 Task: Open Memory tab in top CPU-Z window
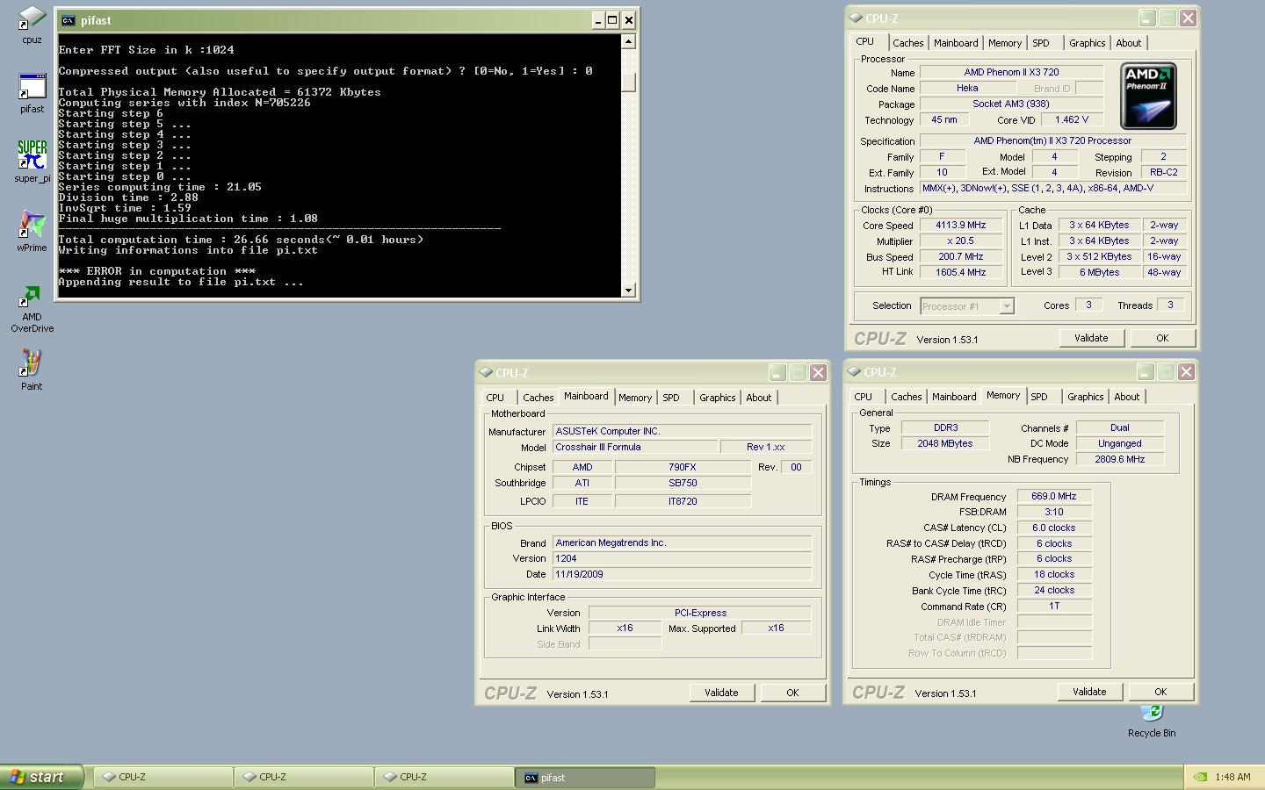coord(1005,43)
